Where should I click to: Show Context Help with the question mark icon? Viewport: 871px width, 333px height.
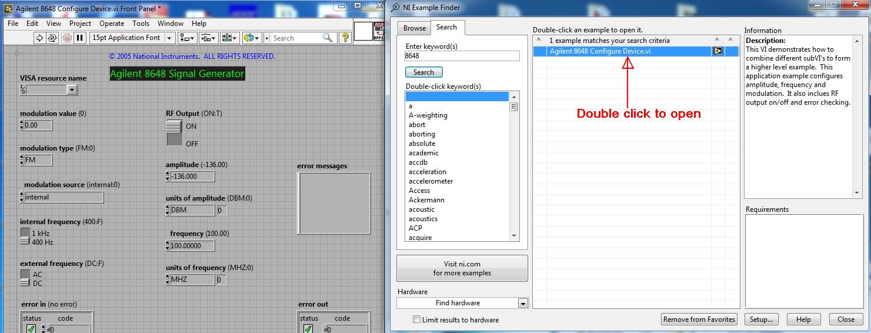click(x=345, y=38)
